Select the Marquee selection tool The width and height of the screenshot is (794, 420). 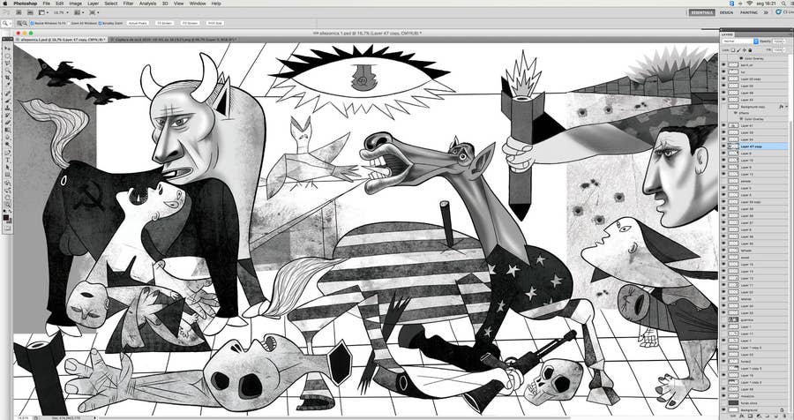pos(8,56)
